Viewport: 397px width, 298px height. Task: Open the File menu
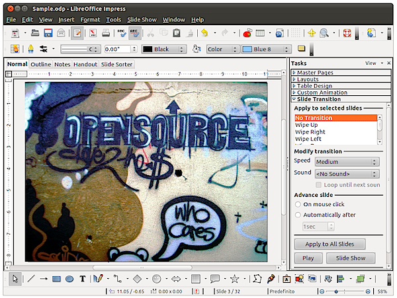[11, 20]
